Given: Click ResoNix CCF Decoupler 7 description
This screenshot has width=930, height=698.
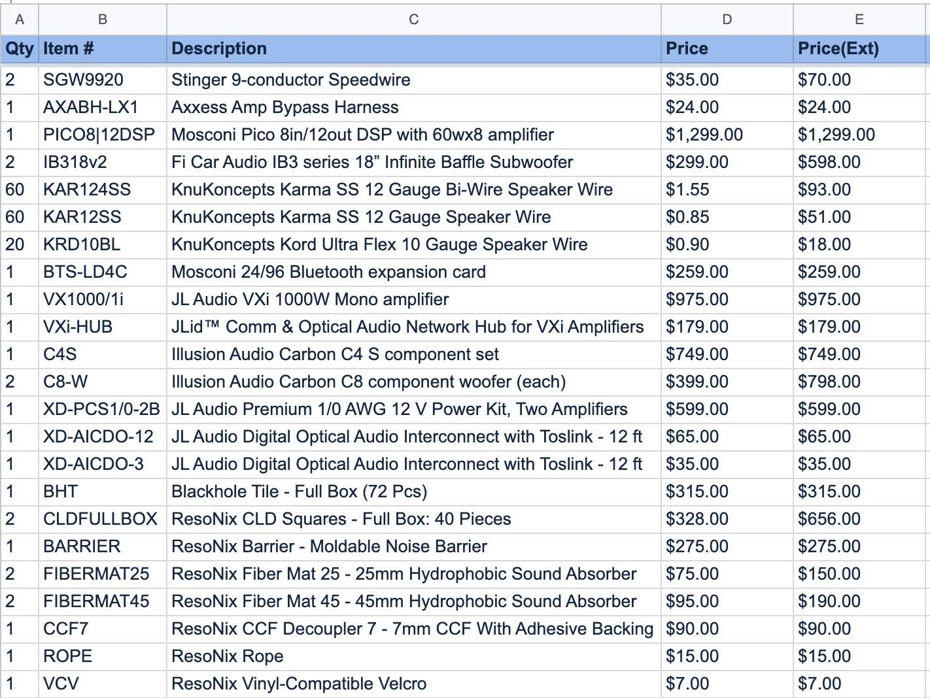Looking at the screenshot, I should point(414,629).
